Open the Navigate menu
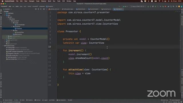 coord(32,1)
